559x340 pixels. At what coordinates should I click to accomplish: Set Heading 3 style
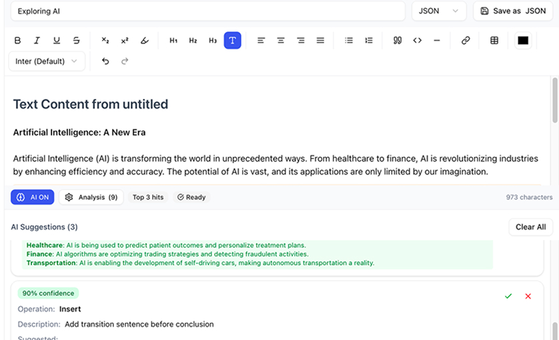tap(213, 41)
